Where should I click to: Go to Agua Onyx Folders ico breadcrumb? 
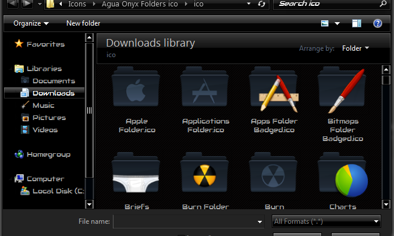pyautogui.click(x=140, y=4)
